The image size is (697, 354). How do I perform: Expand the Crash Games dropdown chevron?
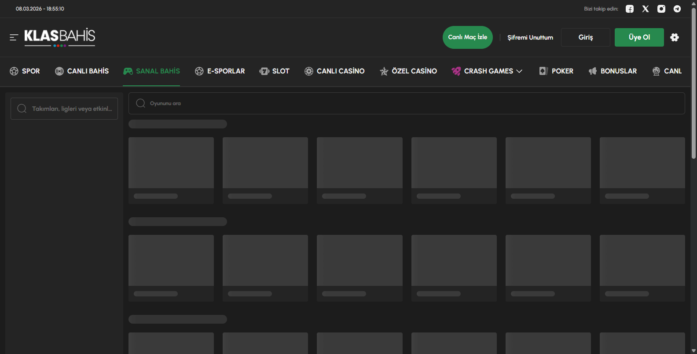519,71
